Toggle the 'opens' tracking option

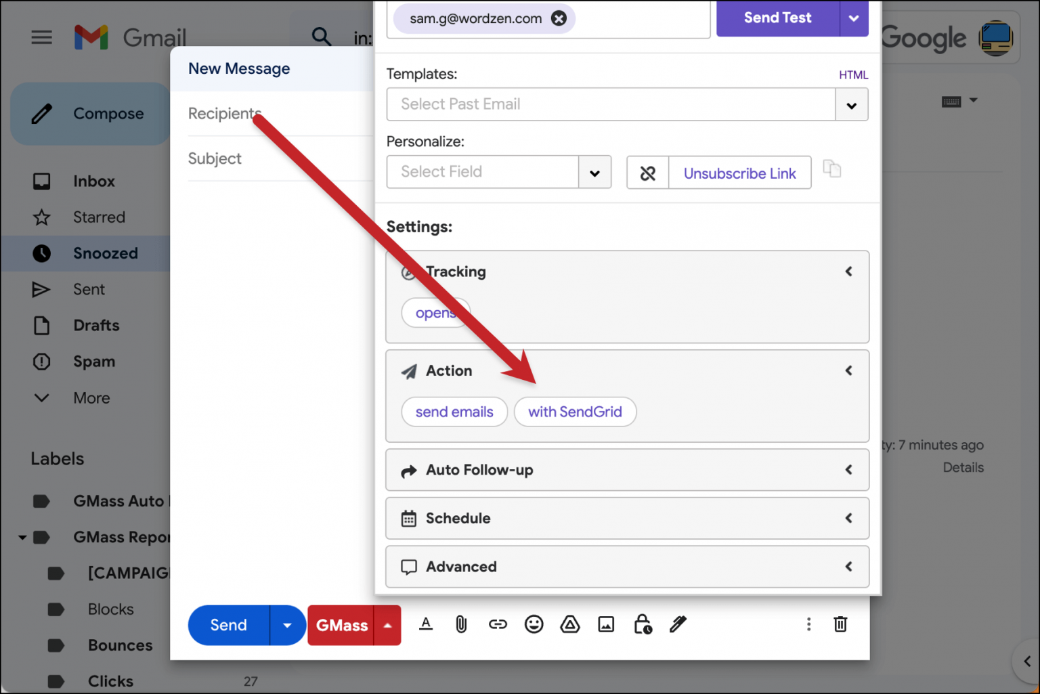[x=435, y=312]
